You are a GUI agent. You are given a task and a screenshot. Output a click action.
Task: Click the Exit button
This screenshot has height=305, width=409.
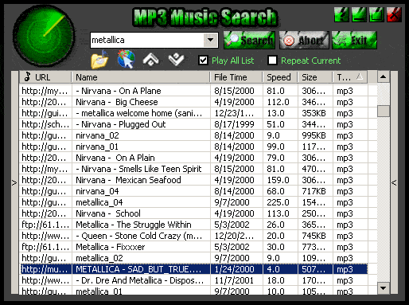pos(354,40)
